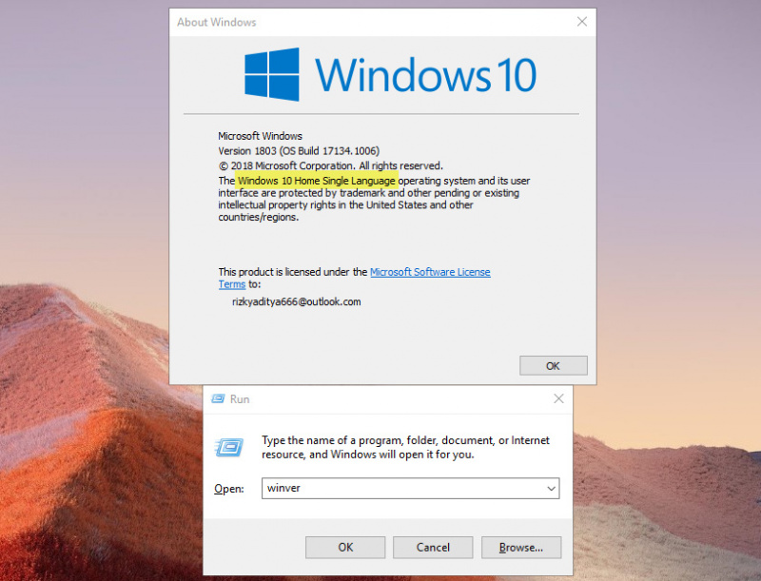Click the Microsoft Windows text line
This screenshot has width=761, height=581.
pyautogui.click(x=260, y=136)
